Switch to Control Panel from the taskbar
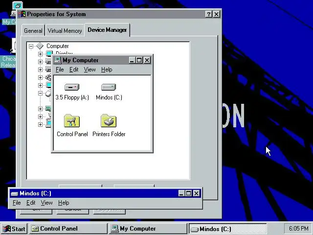Image resolution: width=313 pixels, height=235 pixels. coord(68,229)
